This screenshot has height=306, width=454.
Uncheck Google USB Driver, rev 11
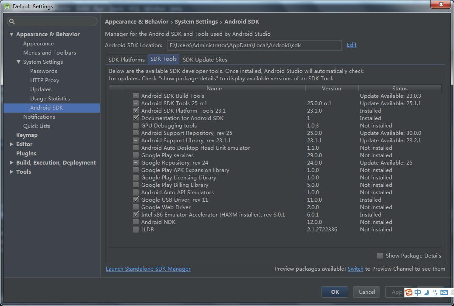(136, 199)
